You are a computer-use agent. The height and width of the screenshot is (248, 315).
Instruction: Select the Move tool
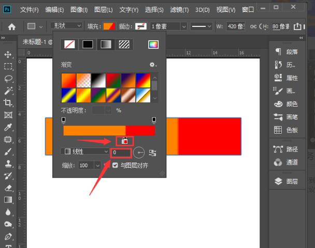coord(8,54)
